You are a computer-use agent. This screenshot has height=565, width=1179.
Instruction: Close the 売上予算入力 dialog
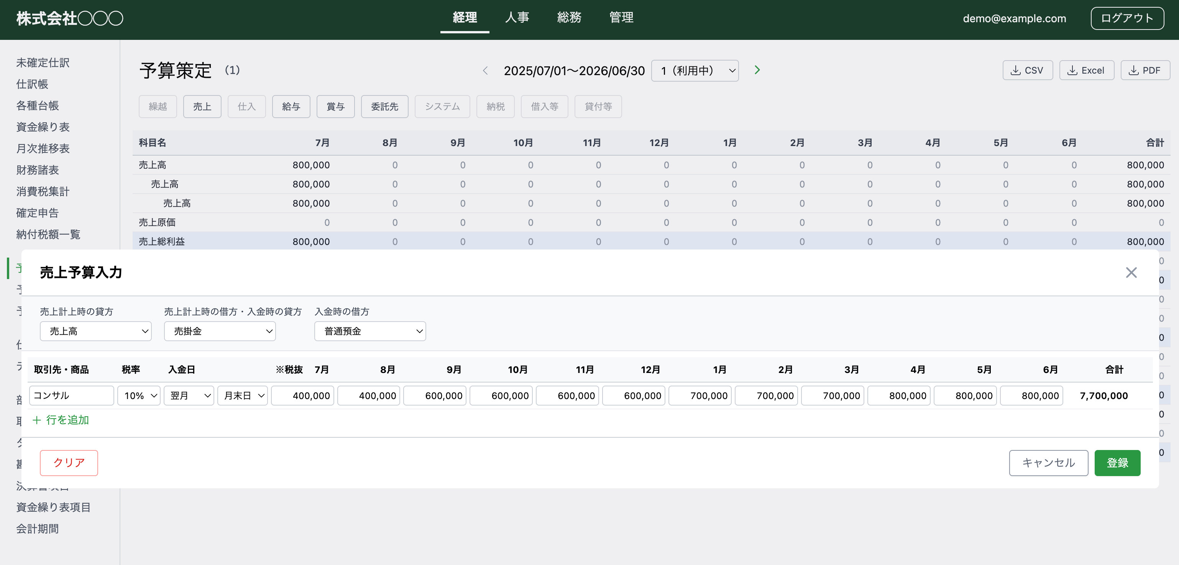pos(1131,273)
